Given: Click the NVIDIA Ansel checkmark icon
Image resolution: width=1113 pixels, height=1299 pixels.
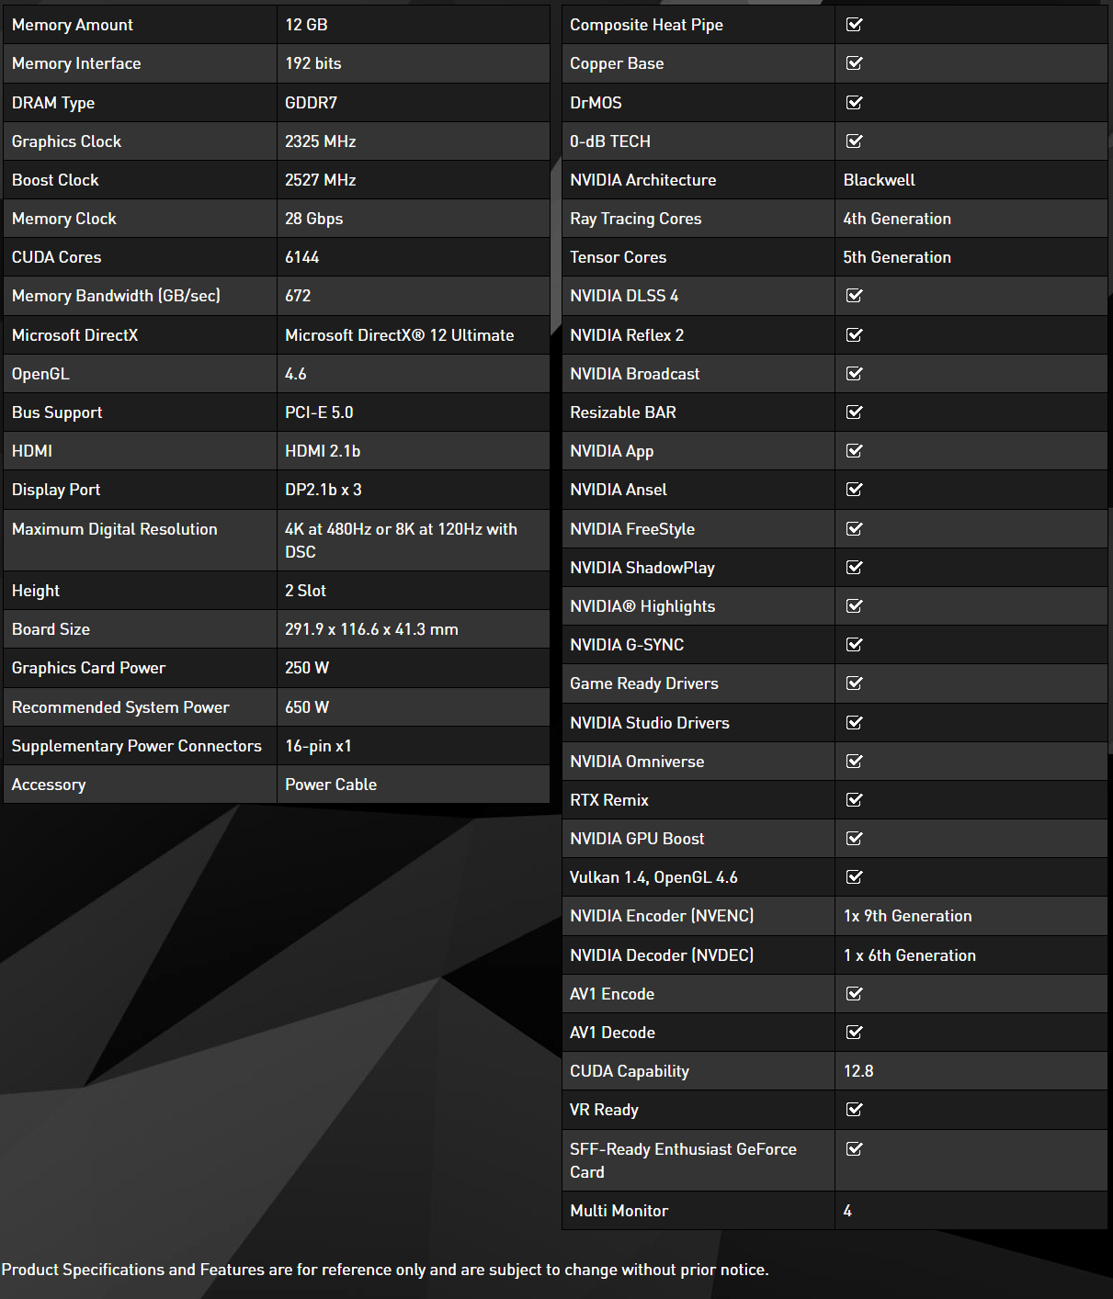Looking at the screenshot, I should (x=854, y=489).
